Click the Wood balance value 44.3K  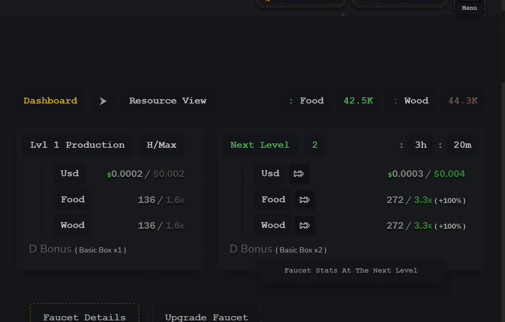point(463,101)
